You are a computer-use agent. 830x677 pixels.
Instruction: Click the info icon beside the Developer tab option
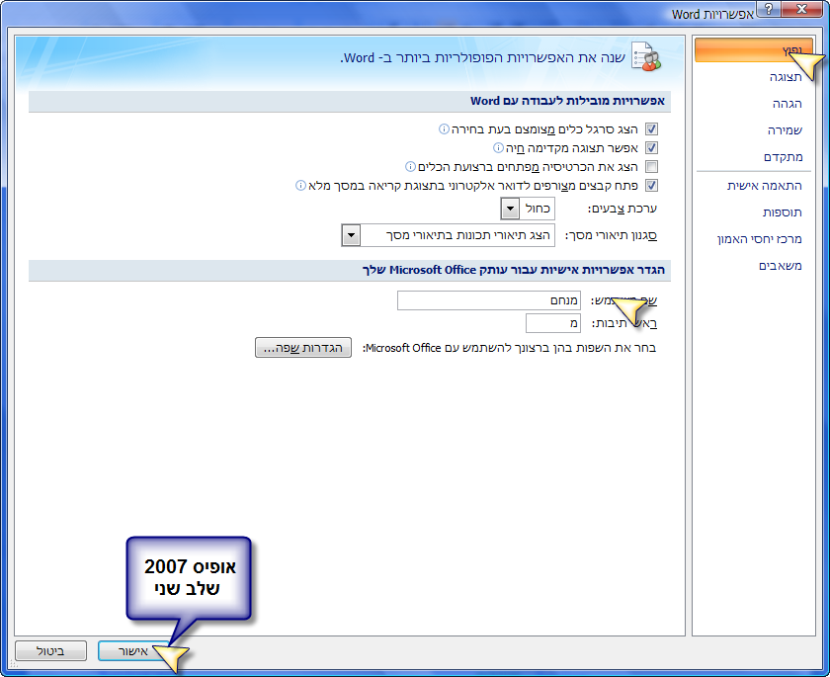410,167
